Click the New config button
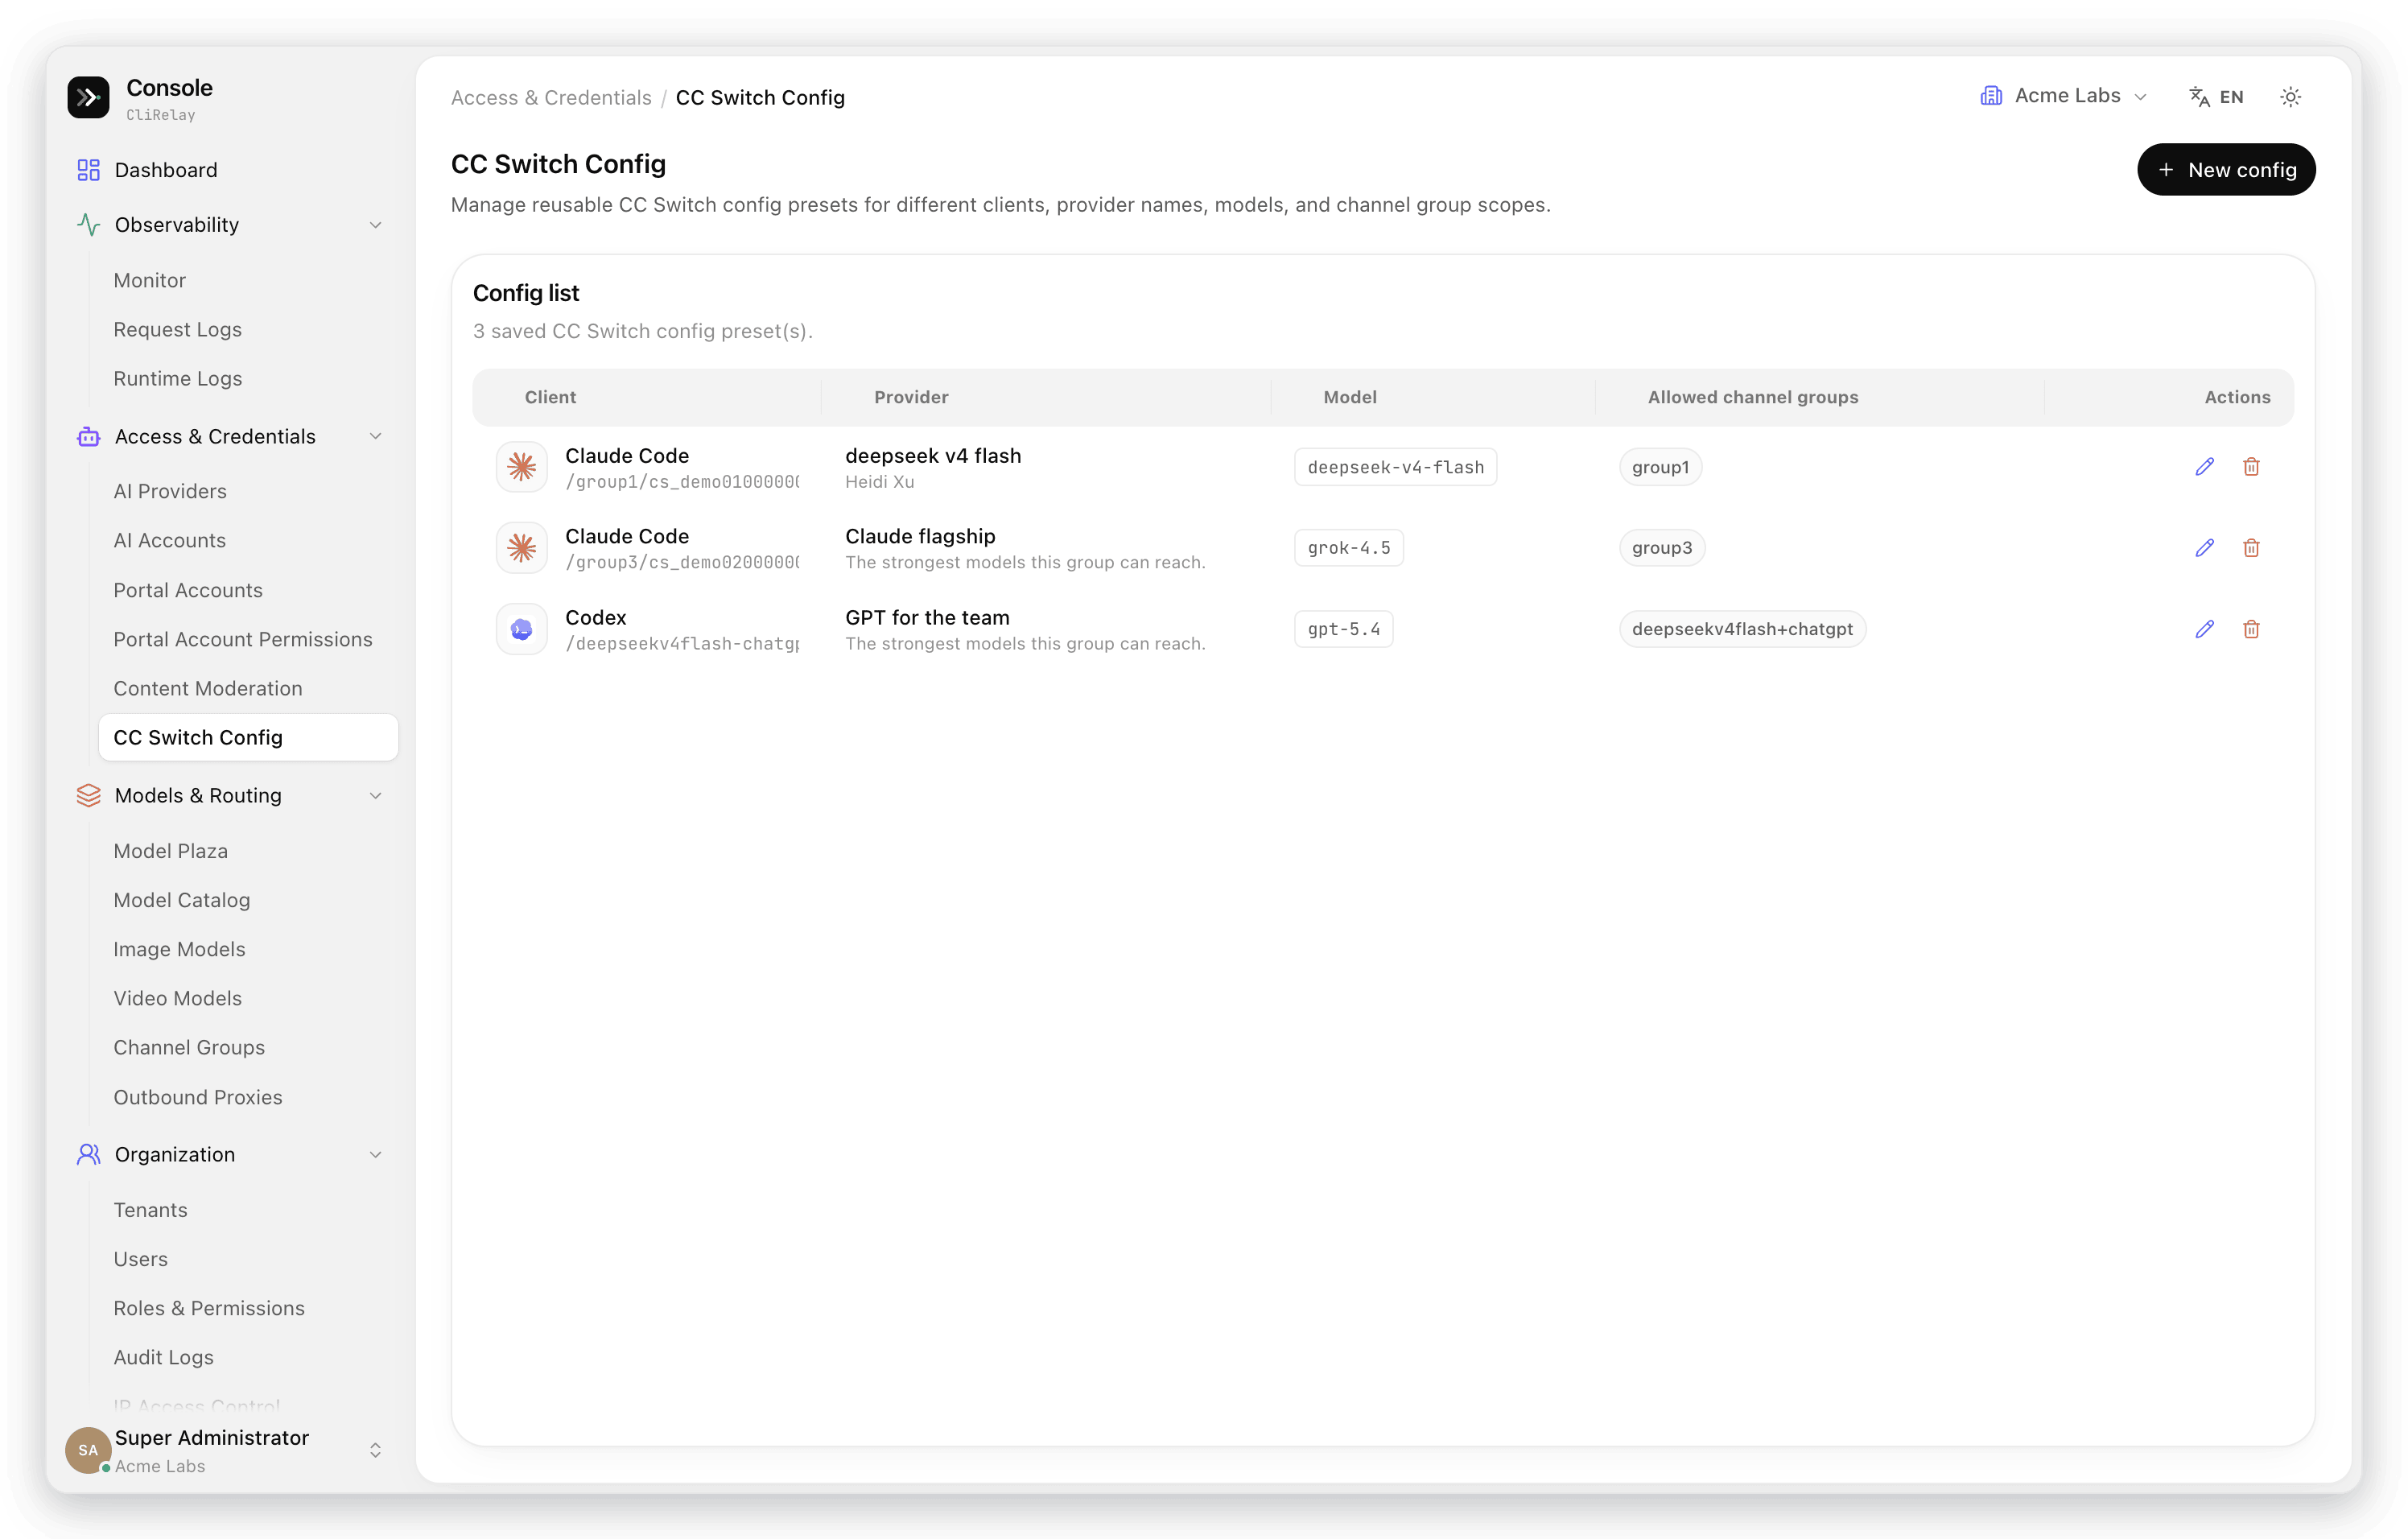This screenshot has width=2408, height=1539. [x=2226, y=170]
